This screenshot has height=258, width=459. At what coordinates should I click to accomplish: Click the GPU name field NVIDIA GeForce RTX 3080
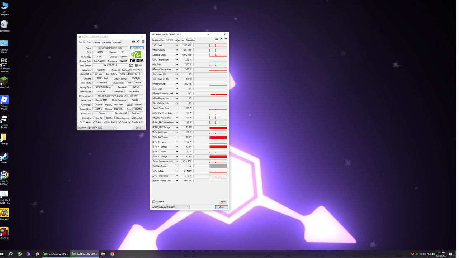pyautogui.click(x=110, y=48)
